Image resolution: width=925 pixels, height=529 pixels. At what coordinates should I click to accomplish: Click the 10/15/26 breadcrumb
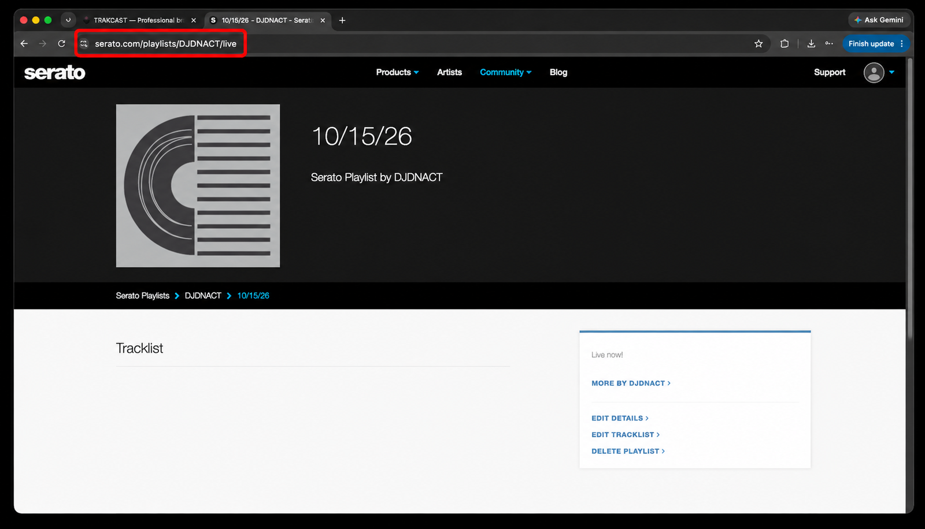253,295
